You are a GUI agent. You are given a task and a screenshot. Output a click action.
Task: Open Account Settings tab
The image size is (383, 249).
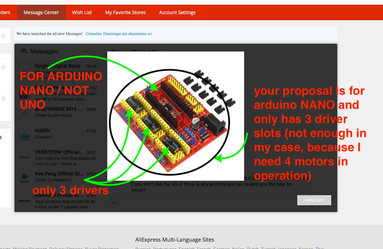(x=177, y=12)
